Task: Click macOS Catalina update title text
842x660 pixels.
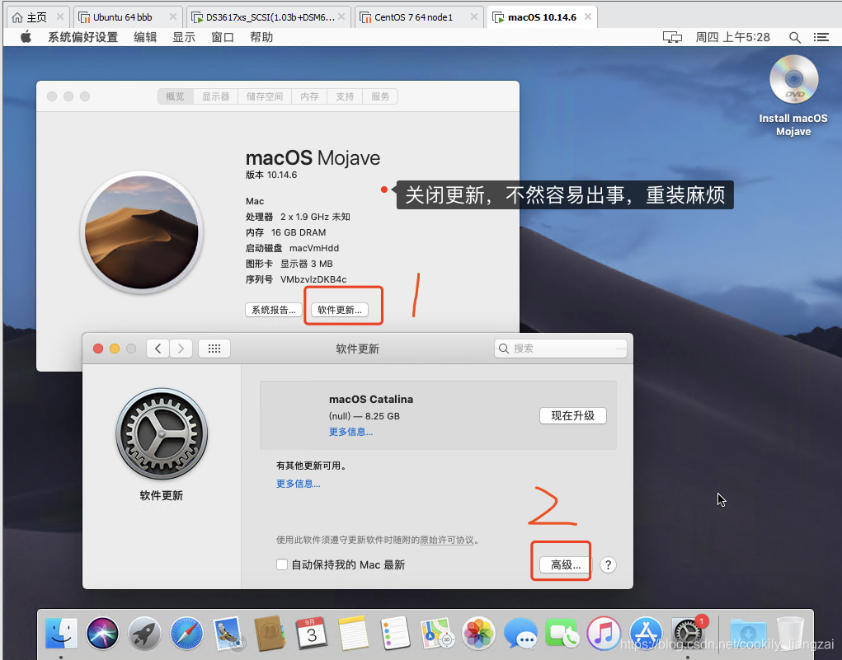Action: point(371,400)
